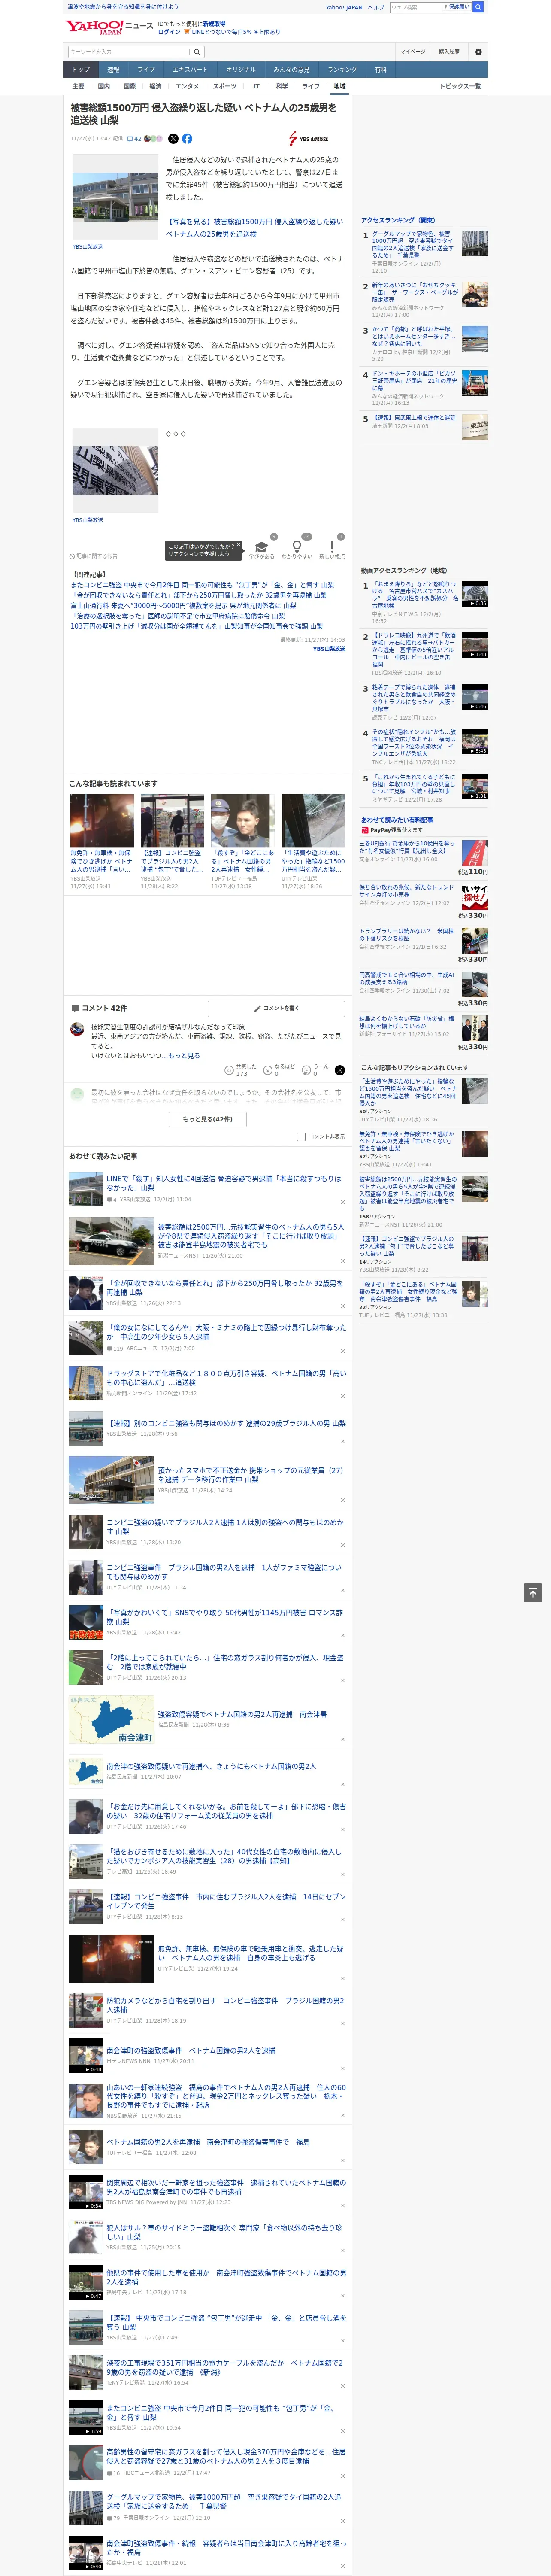Open article 「写真がかわいくて」SNSでやり取り
This screenshot has width=551, height=2576.
tap(225, 1617)
